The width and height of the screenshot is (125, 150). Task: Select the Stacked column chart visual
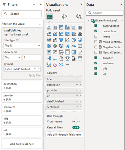(x=55, y=28)
